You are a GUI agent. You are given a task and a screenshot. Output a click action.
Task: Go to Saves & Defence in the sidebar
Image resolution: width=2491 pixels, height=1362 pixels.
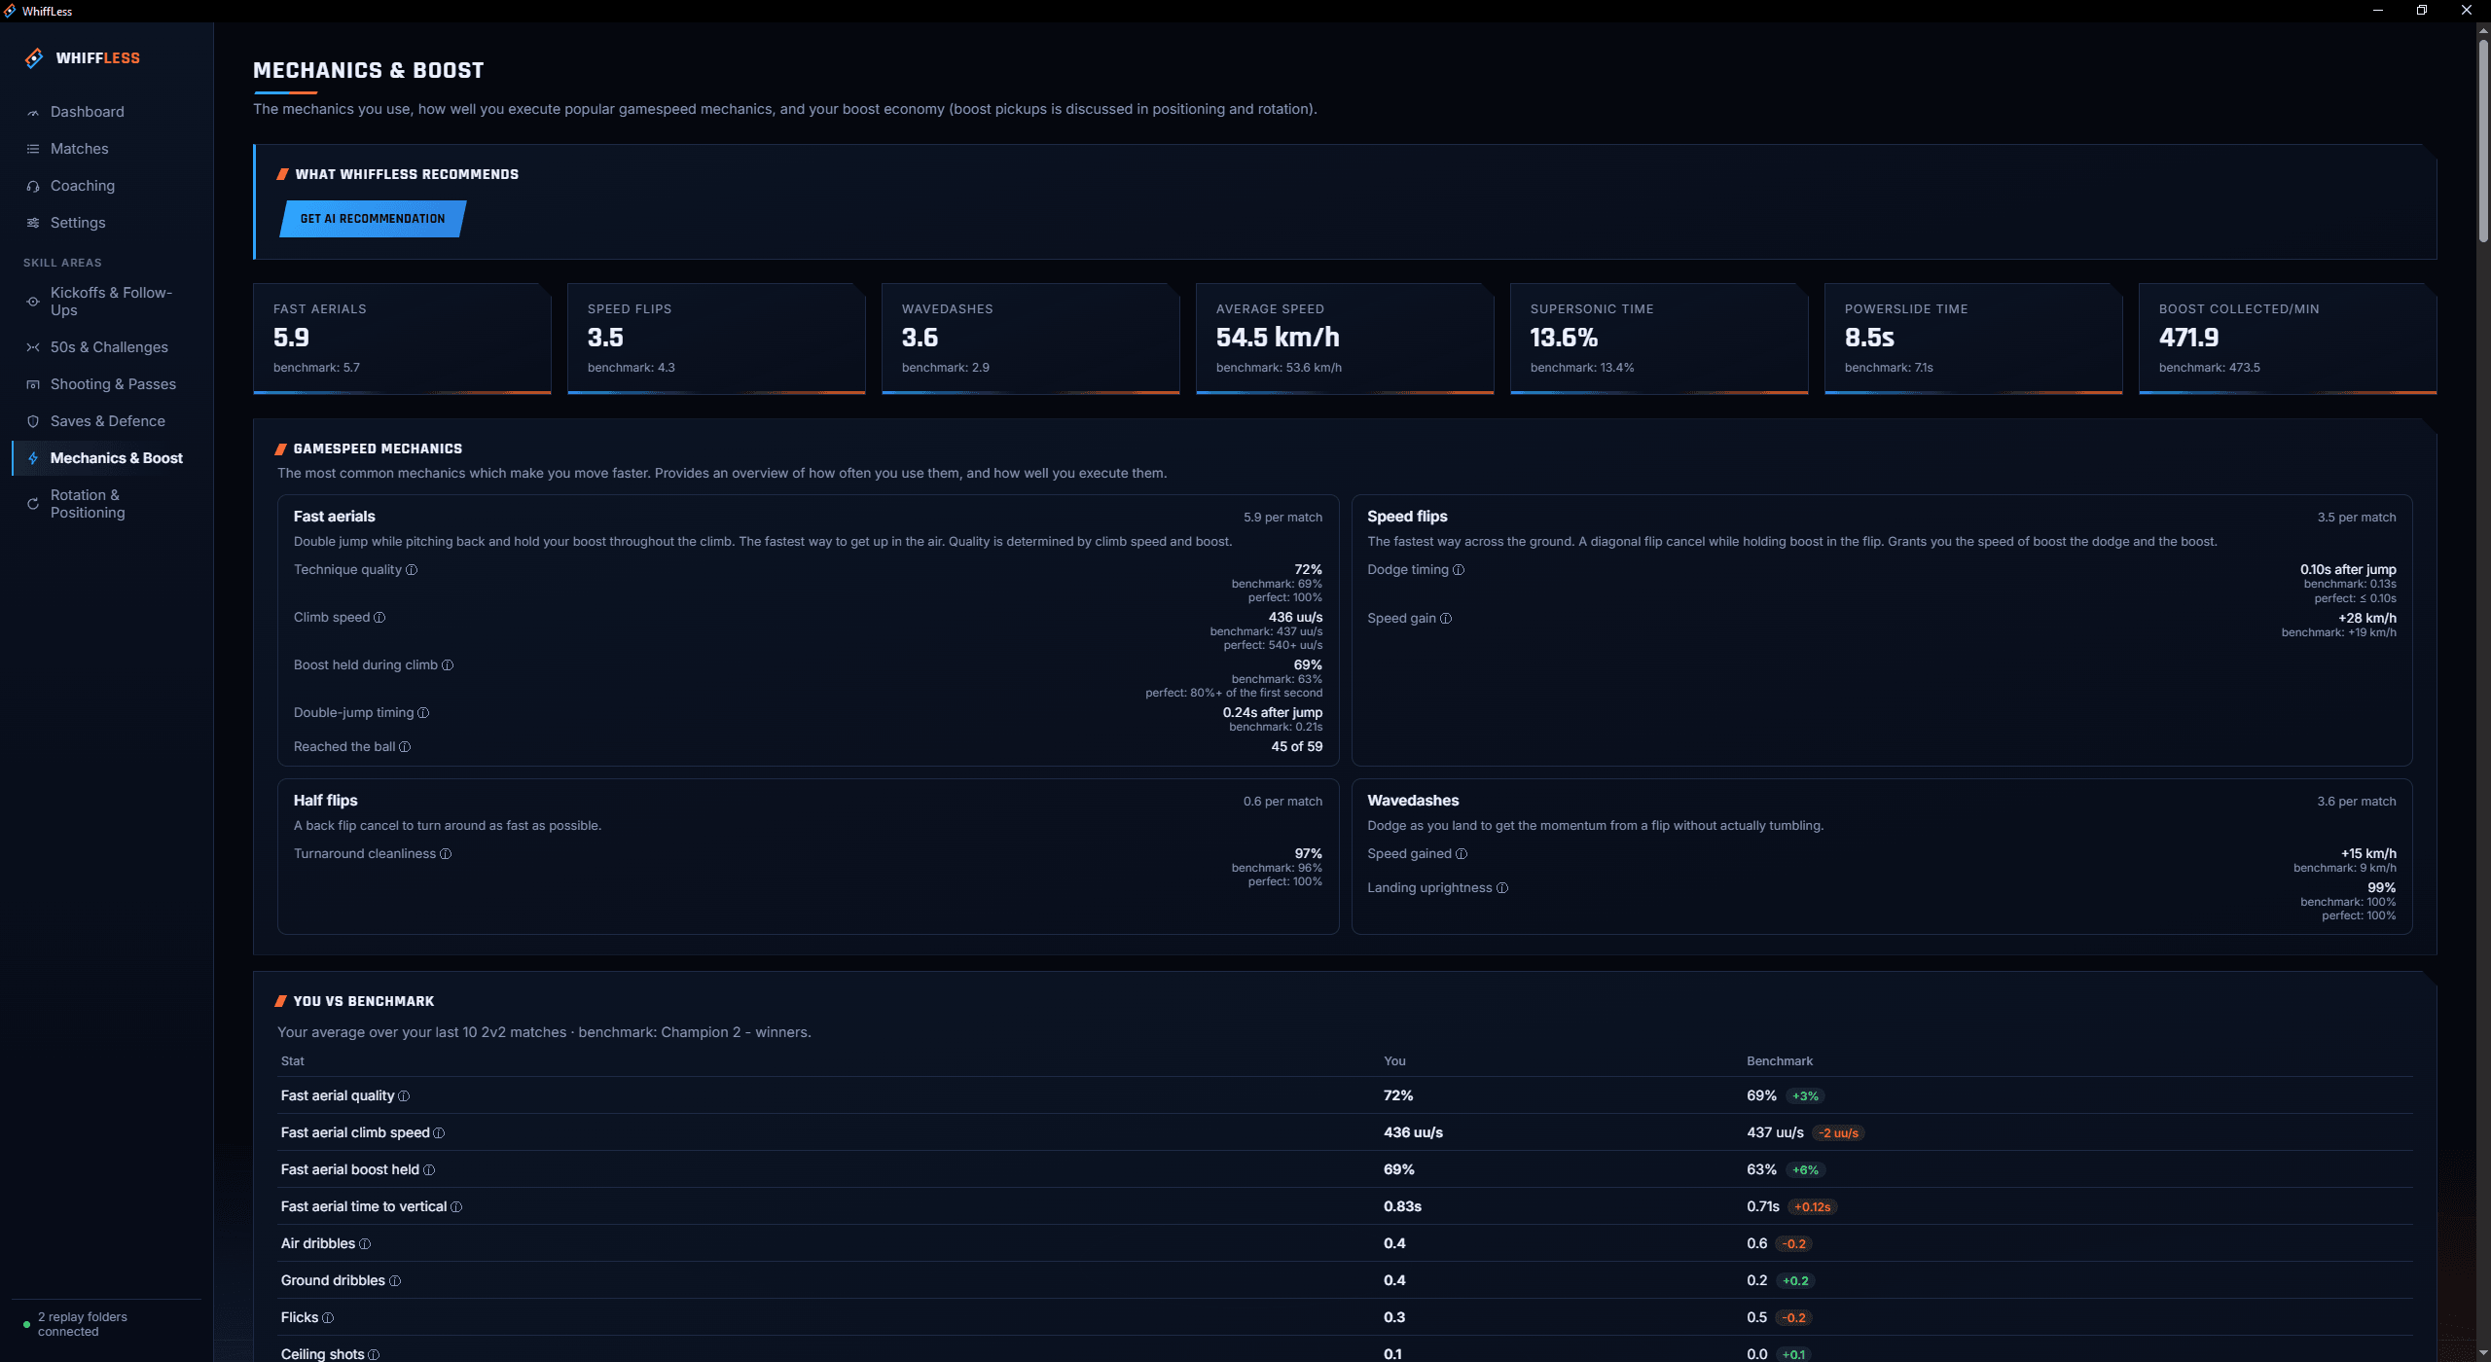[107, 421]
